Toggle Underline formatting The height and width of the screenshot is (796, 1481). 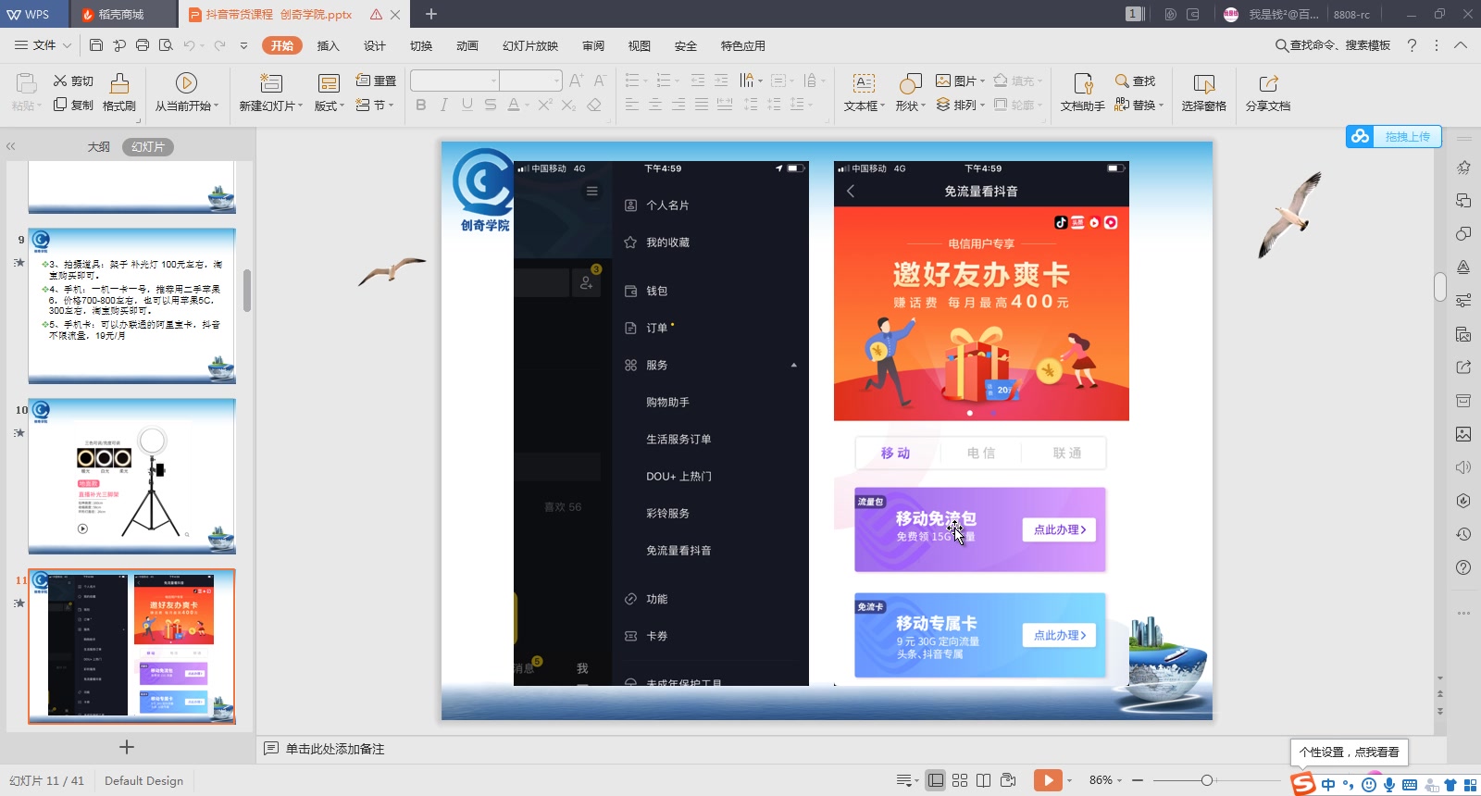467,106
